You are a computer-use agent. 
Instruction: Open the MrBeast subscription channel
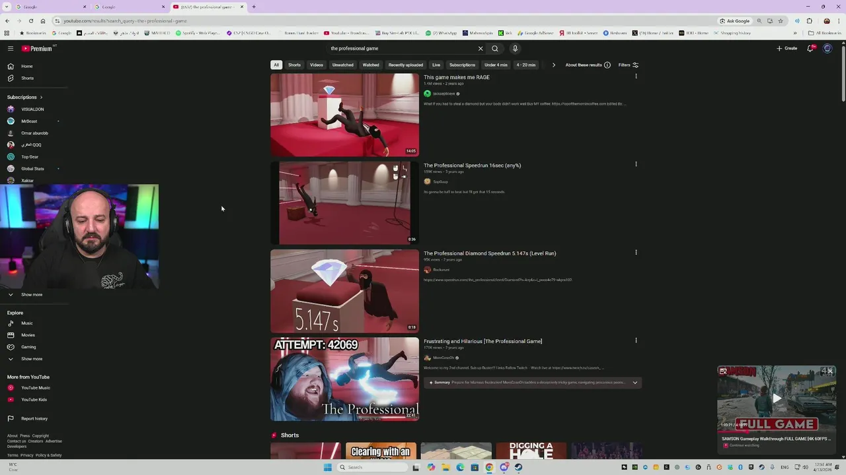pyautogui.click(x=29, y=121)
